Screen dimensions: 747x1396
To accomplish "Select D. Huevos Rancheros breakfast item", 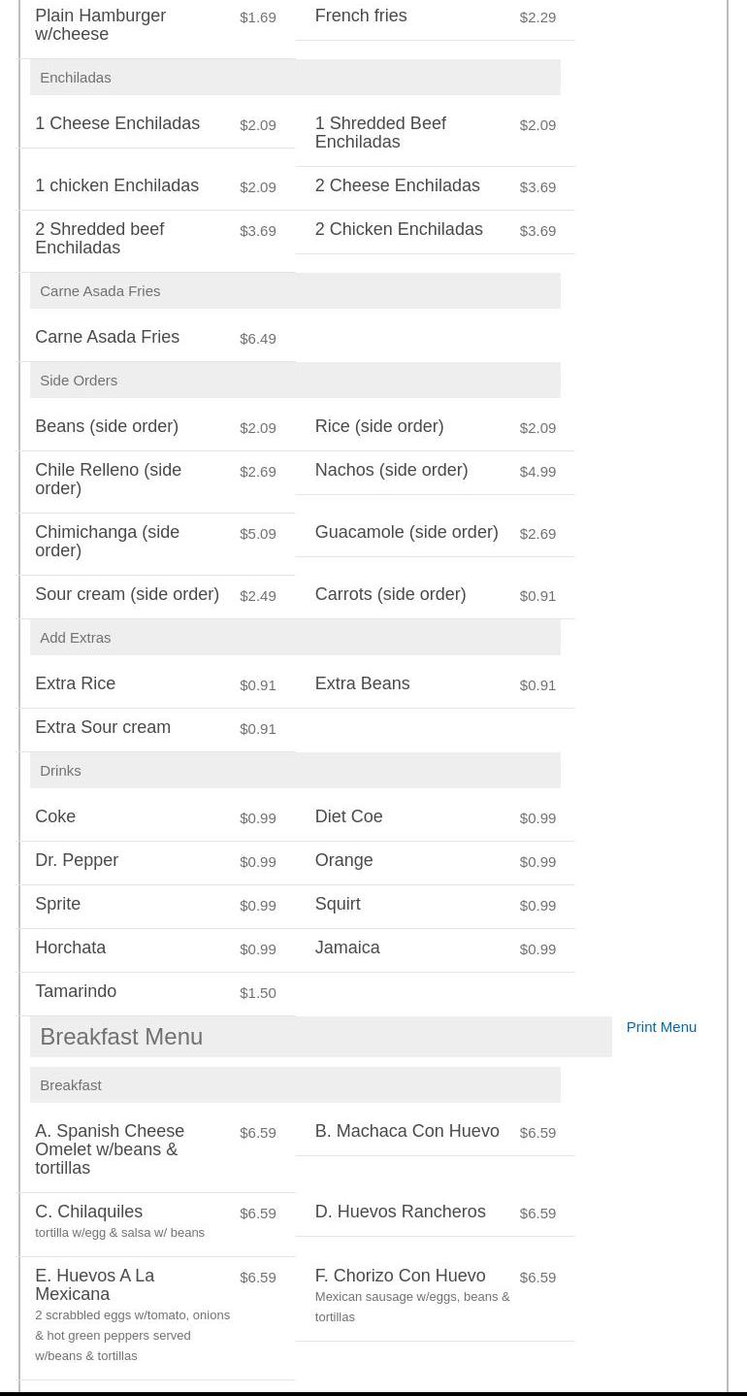I will [400, 1213].
